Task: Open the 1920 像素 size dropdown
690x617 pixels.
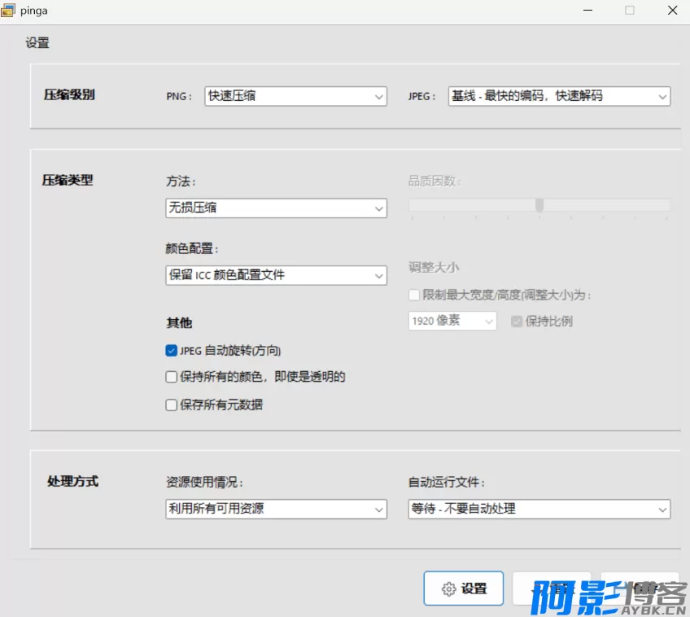Action: click(x=452, y=321)
